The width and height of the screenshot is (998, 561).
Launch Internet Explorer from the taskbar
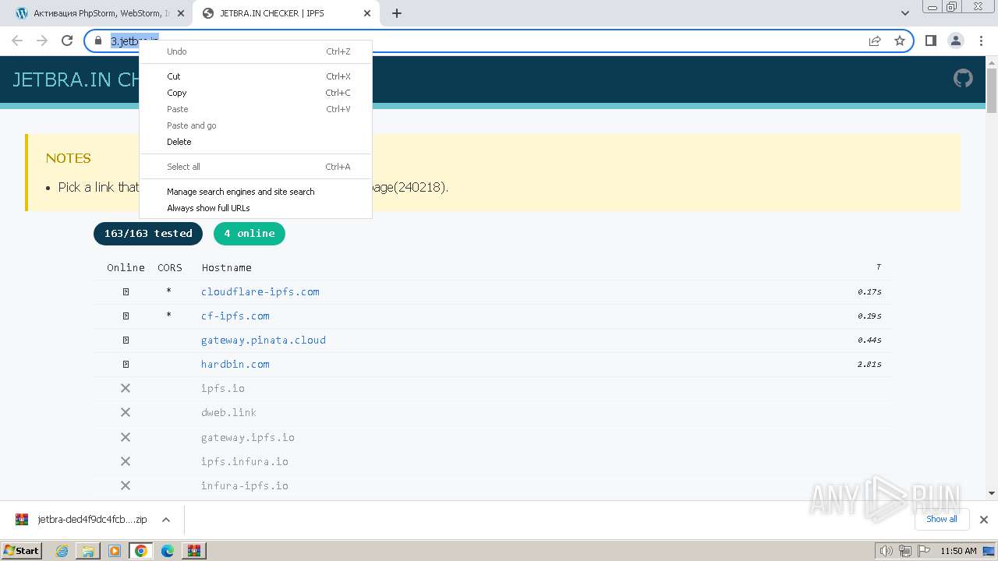(x=62, y=551)
